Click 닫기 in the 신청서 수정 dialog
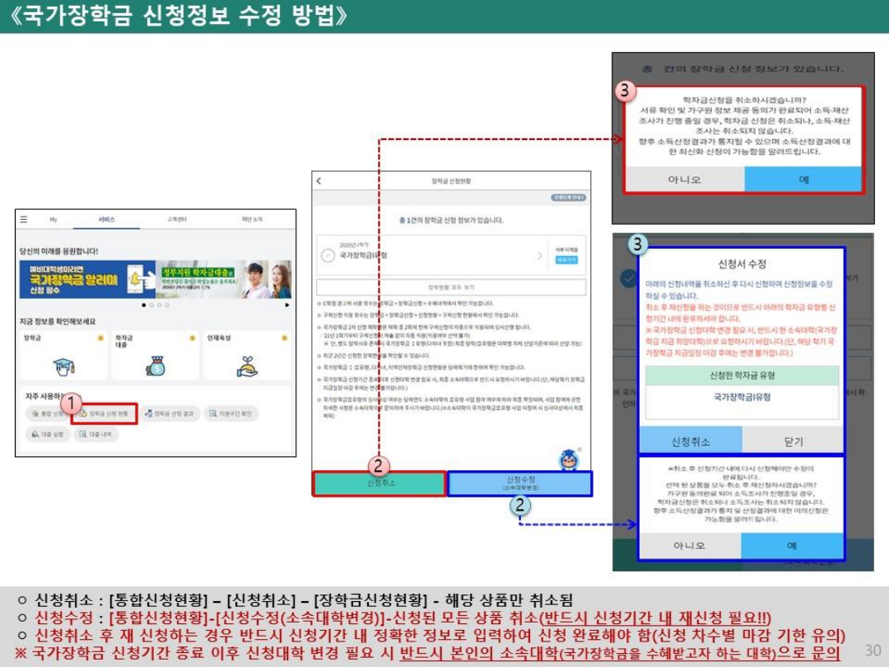Image resolution: width=889 pixels, height=667 pixels. (x=794, y=441)
